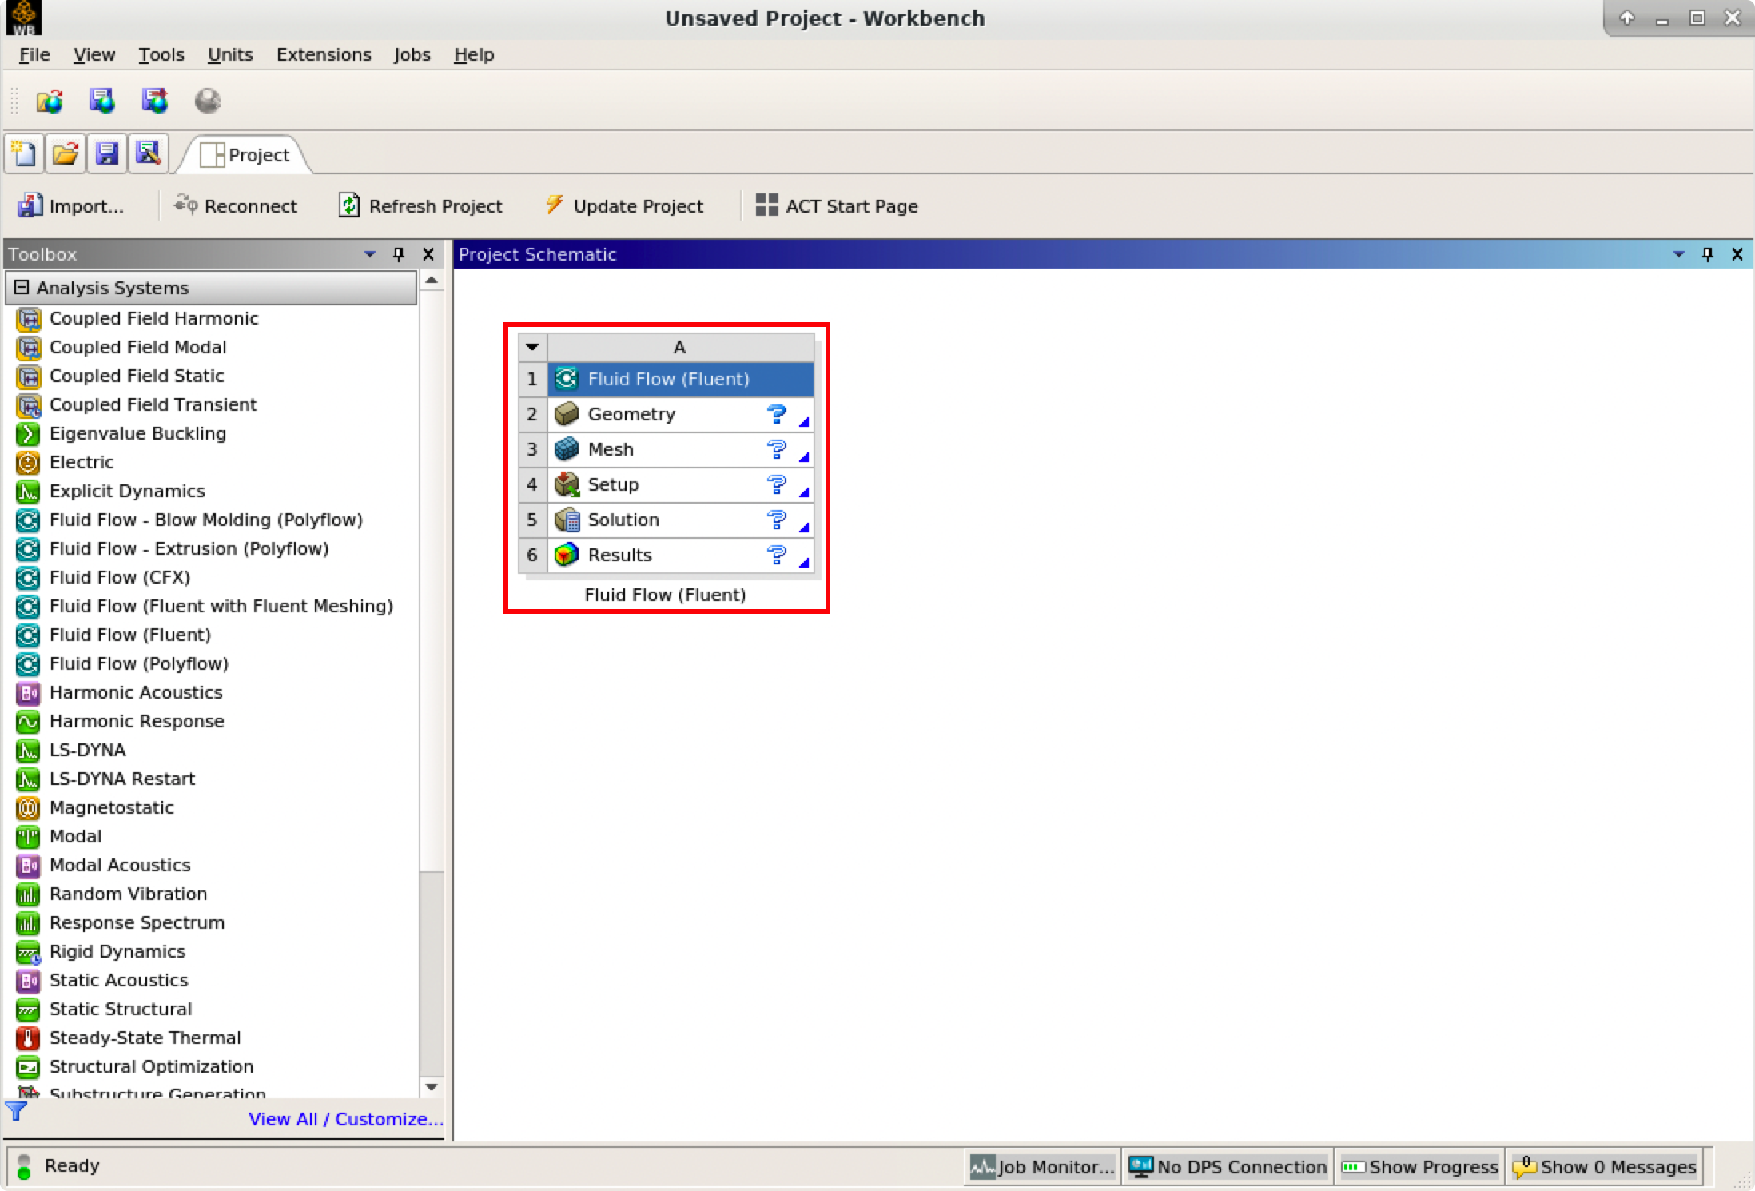This screenshot has height=1191, width=1755.
Task: Click the ACT Start Page button
Action: [x=852, y=206]
